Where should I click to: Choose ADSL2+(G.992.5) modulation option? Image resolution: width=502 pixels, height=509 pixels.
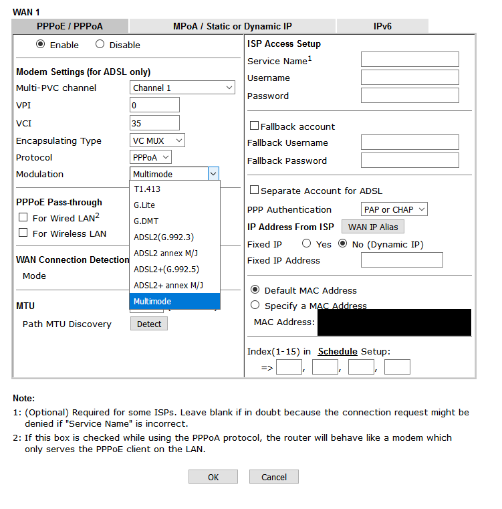pos(174,269)
